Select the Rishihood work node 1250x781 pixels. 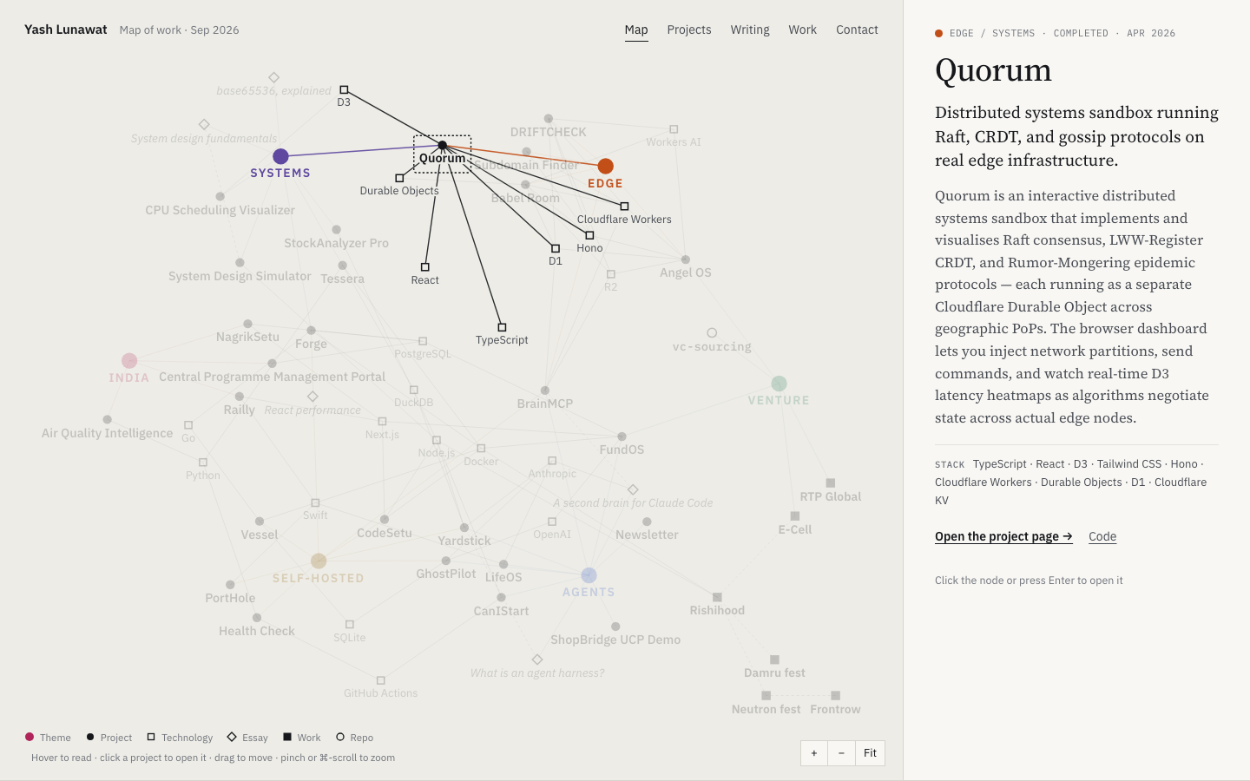[717, 597]
